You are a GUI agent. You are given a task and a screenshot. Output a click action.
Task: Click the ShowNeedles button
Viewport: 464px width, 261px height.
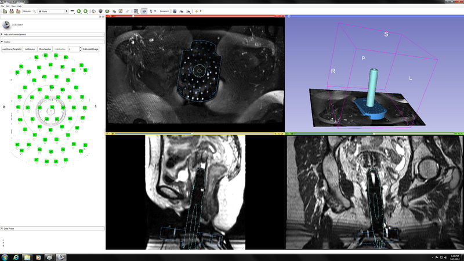pos(45,49)
